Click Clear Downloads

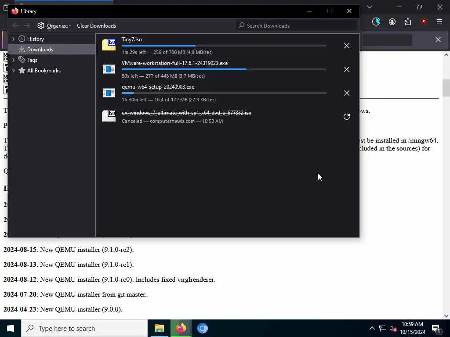pyautogui.click(x=96, y=26)
